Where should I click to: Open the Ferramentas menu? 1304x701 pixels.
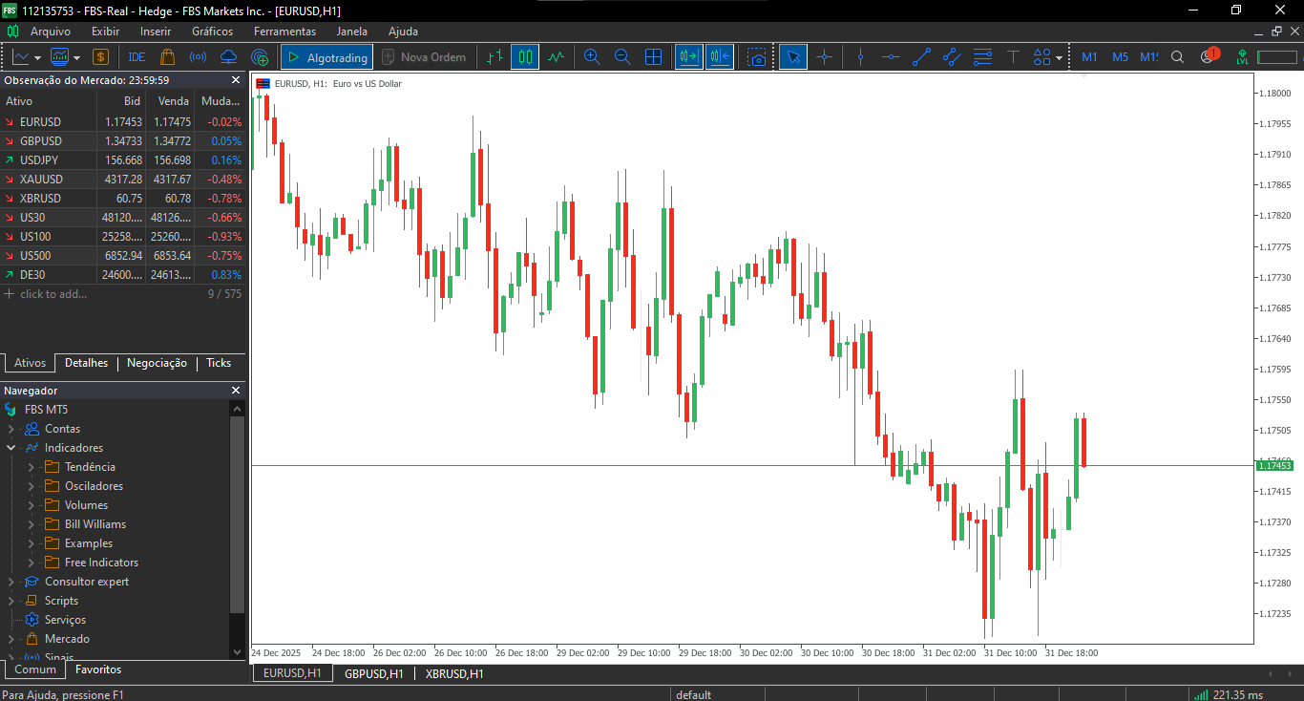[284, 32]
